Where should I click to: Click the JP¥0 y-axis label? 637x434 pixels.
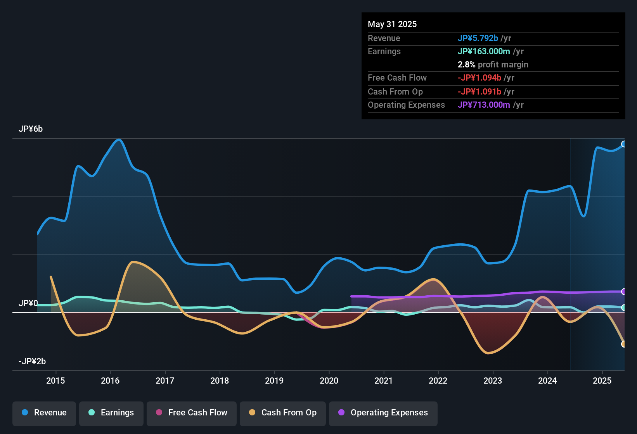pyautogui.click(x=28, y=303)
